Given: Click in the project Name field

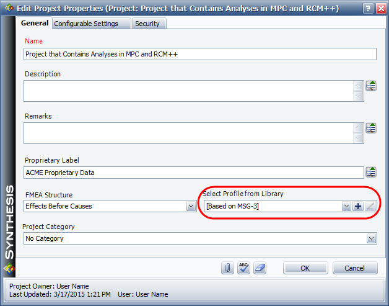Looking at the screenshot, I should click(199, 54).
